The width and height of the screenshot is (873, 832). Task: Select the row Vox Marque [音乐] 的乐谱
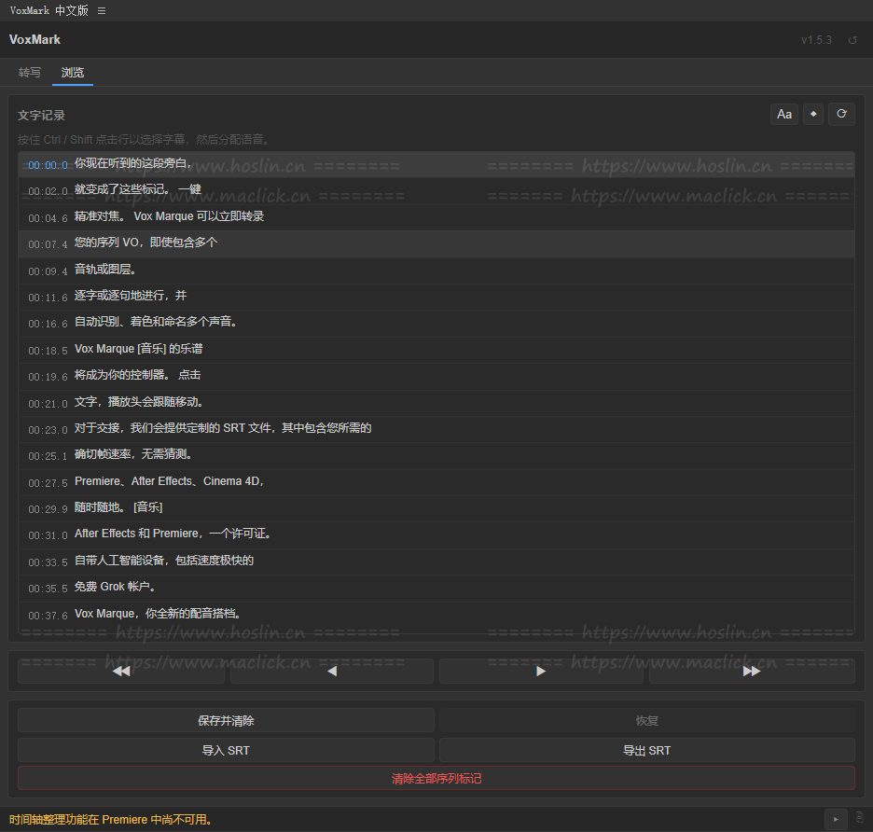click(436, 351)
